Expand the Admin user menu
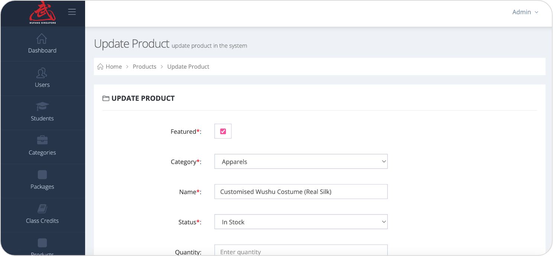 tap(525, 12)
